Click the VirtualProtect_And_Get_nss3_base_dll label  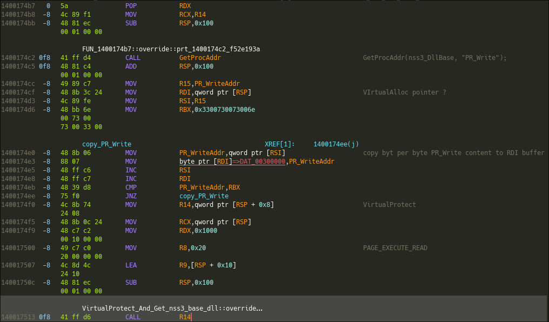pos(172,308)
